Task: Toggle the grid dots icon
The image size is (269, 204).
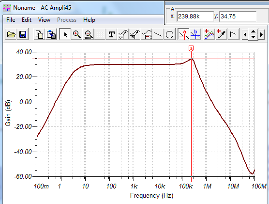Action: 100,34
